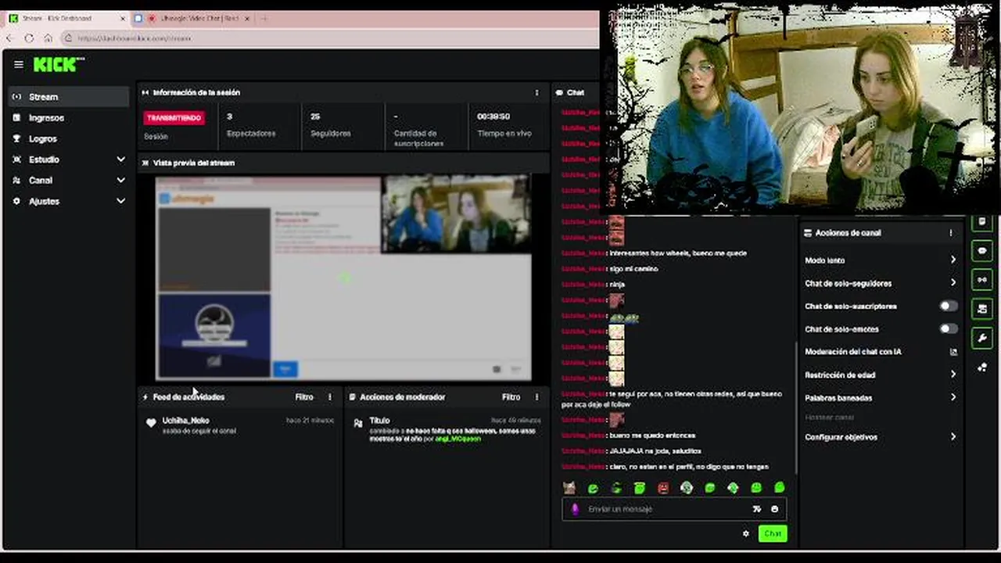Click chat bubble icon in right edge strip
1001x563 pixels.
[982, 251]
